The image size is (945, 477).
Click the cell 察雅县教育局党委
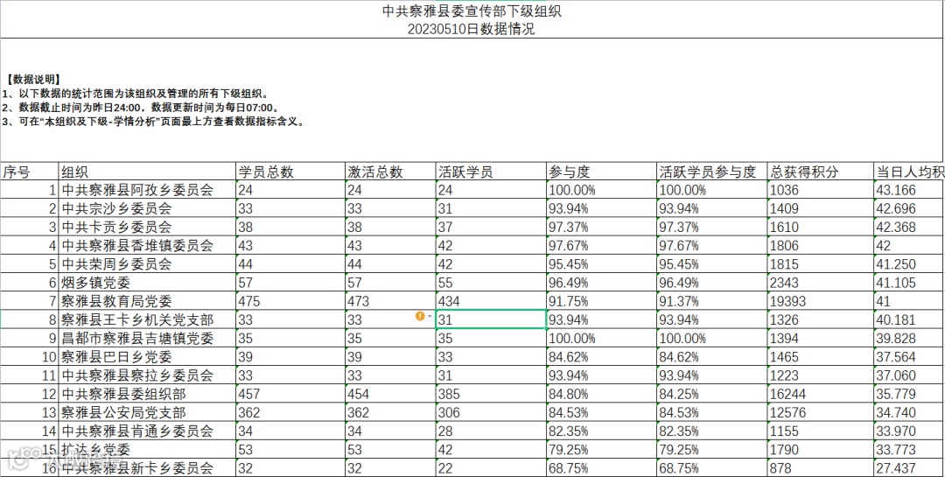(x=146, y=301)
